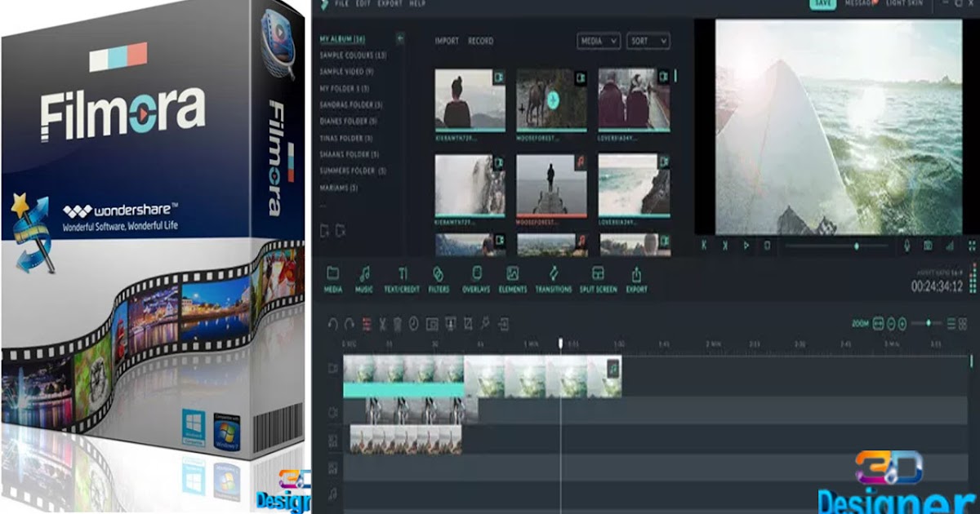Collapse the album sidebar arrow
Viewport: 980px width, 514px height.
400,38
